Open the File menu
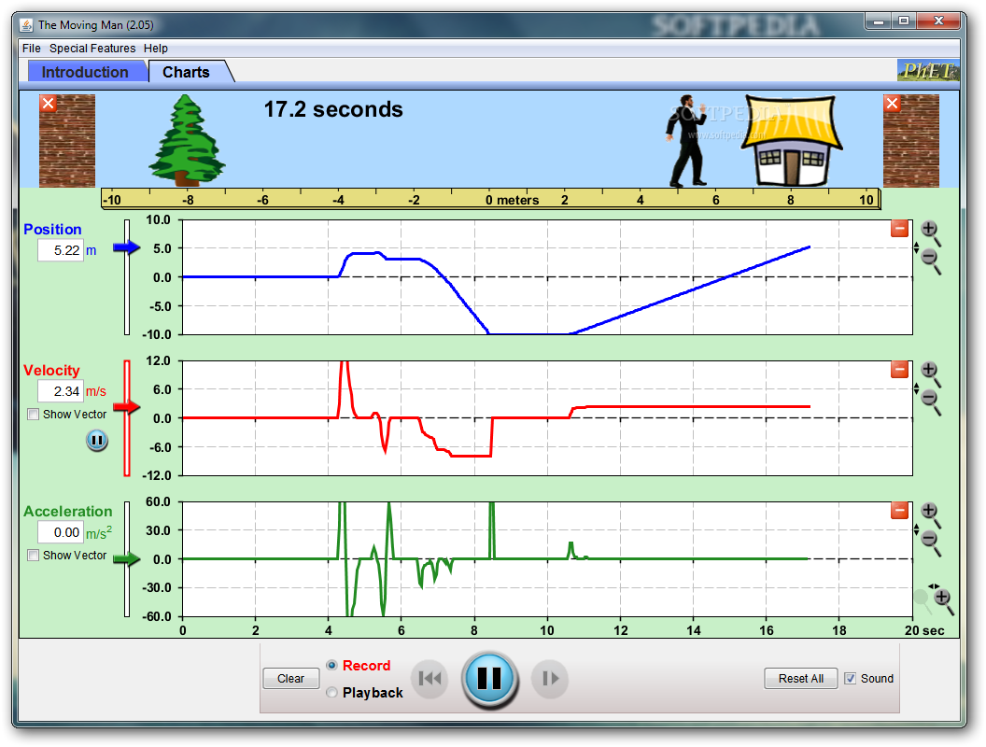The image size is (986, 747). (32, 49)
